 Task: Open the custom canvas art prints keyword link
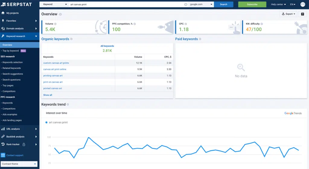56,63
